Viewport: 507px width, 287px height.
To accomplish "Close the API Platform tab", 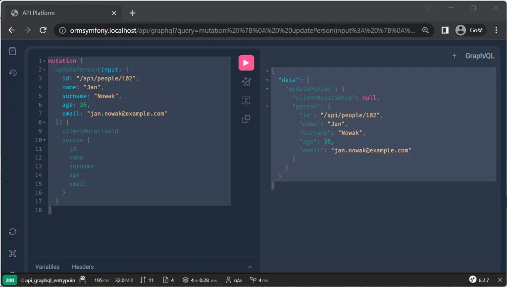I will point(114,13).
